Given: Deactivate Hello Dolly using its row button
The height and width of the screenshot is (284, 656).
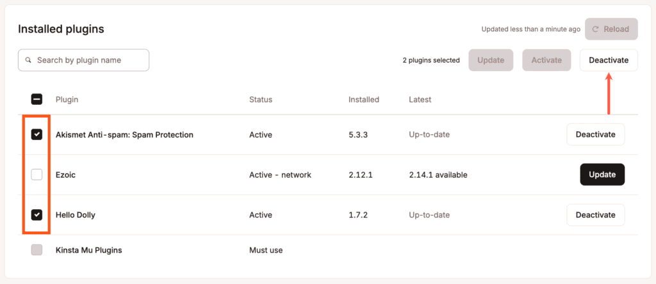Looking at the screenshot, I should click(x=595, y=215).
